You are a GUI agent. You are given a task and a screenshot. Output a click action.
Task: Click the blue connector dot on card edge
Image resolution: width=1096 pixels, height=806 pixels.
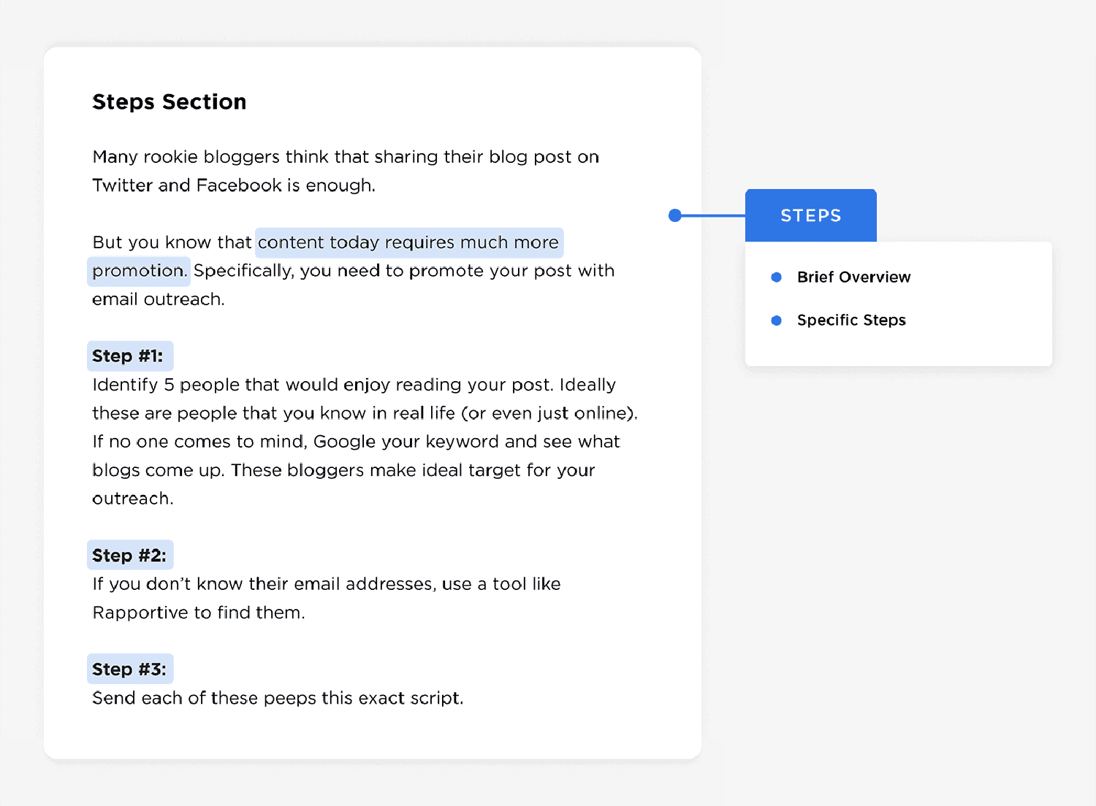675,215
